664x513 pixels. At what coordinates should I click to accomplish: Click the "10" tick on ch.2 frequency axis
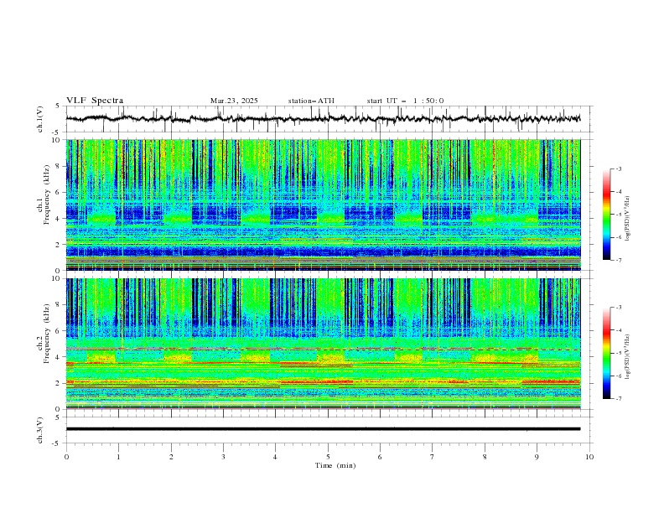point(58,278)
